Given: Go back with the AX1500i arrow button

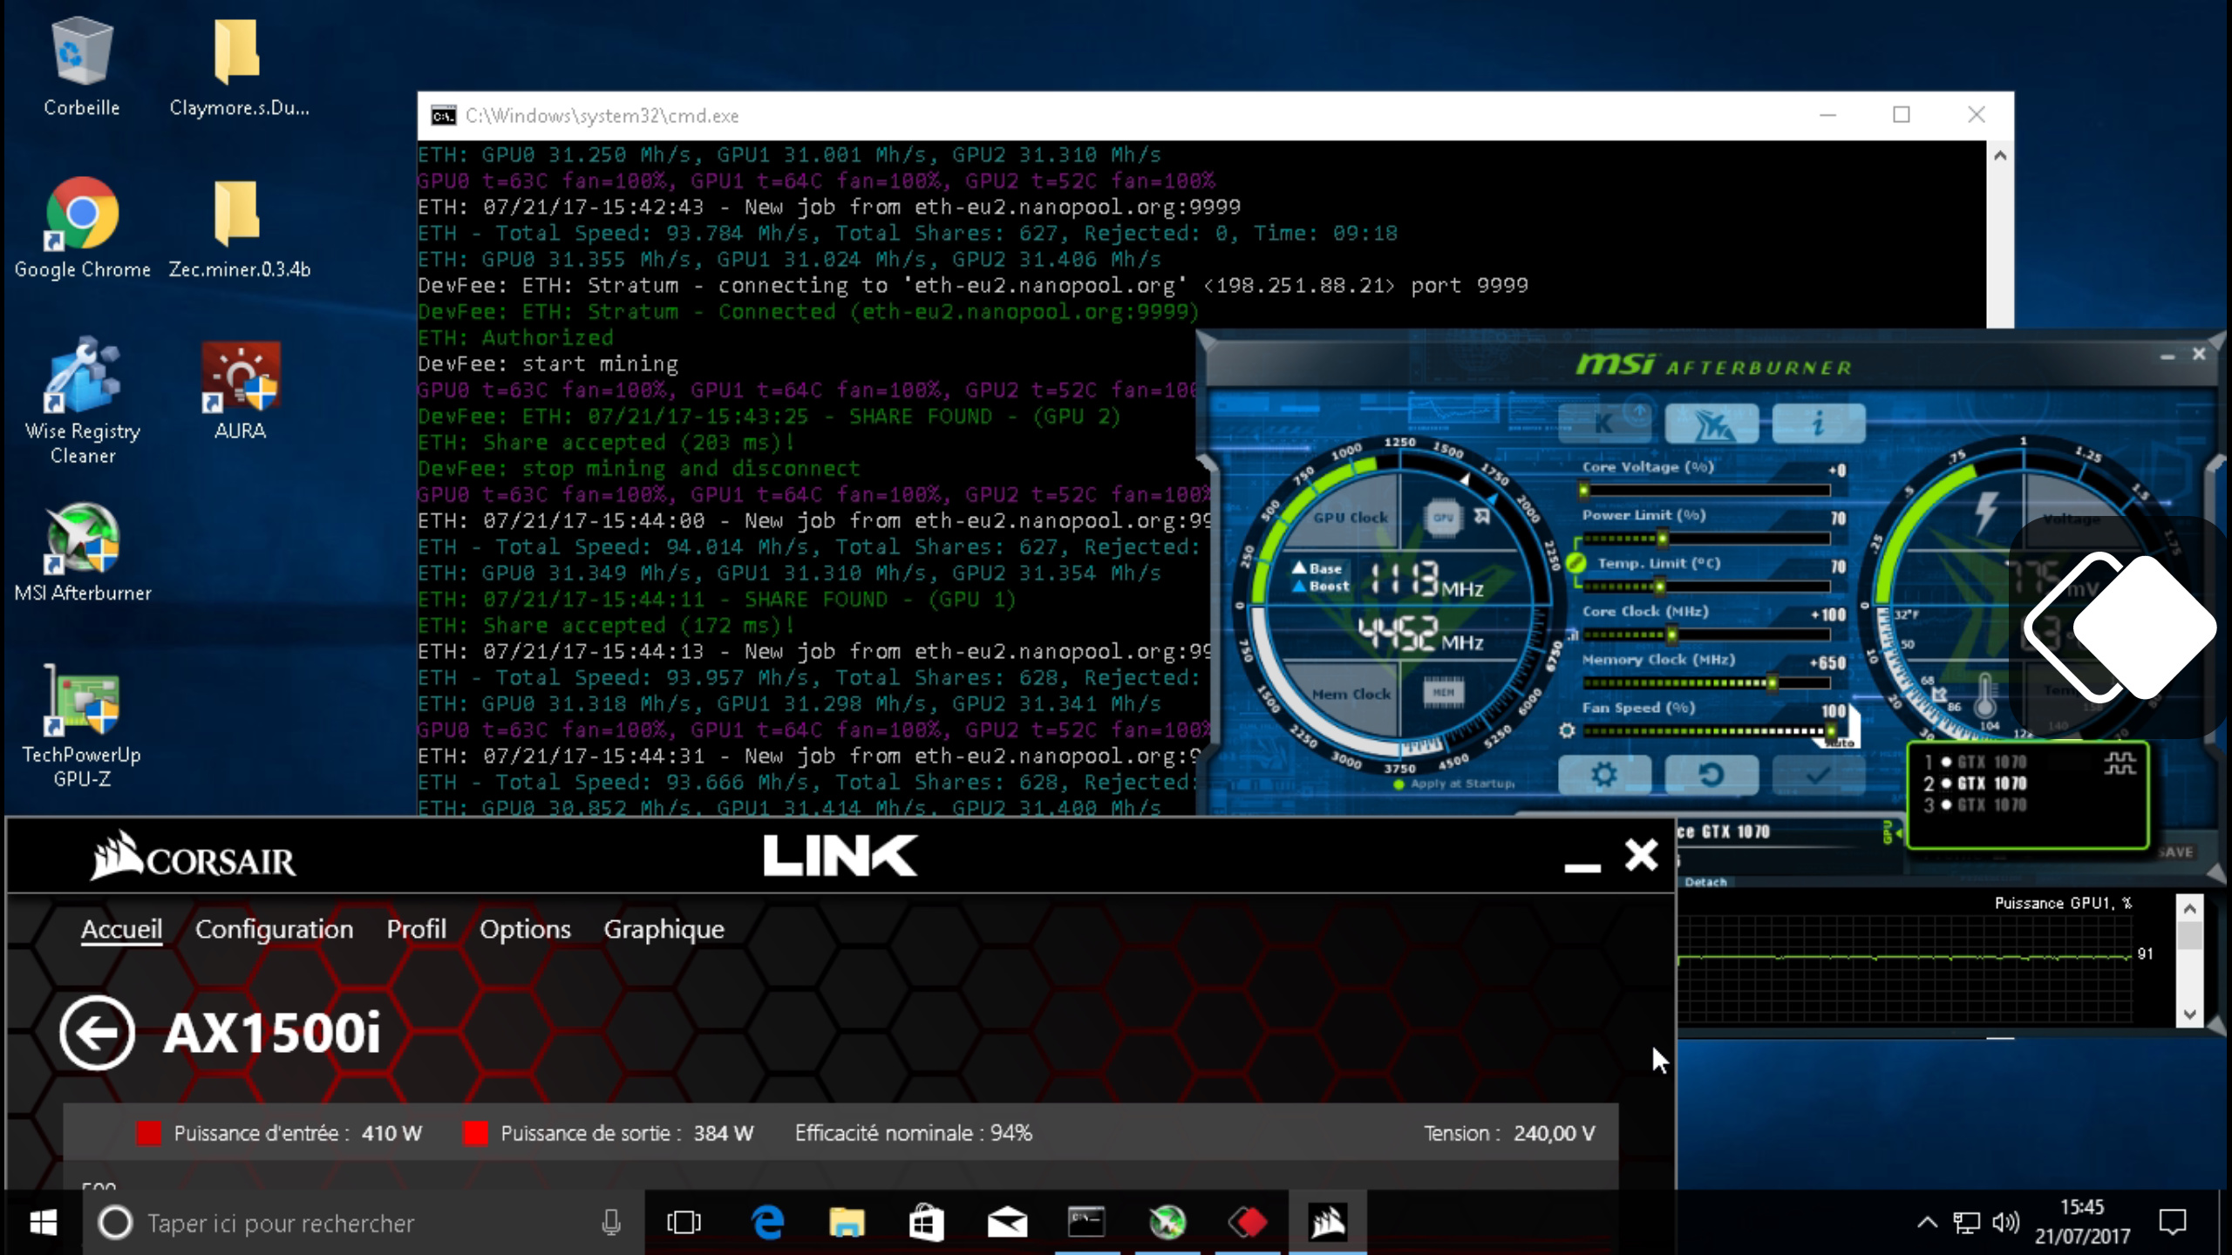Looking at the screenshot, I should 97,1033.
